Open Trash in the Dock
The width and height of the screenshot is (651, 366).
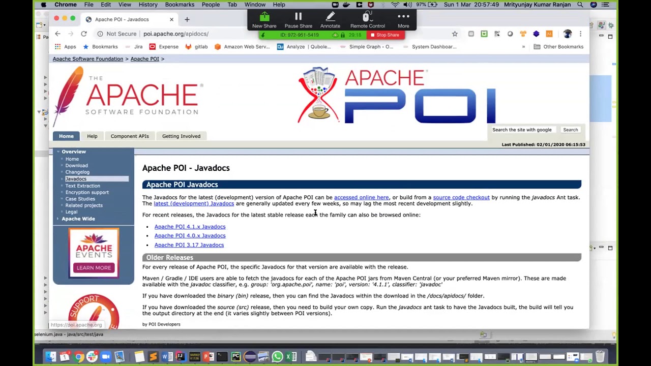600,357
